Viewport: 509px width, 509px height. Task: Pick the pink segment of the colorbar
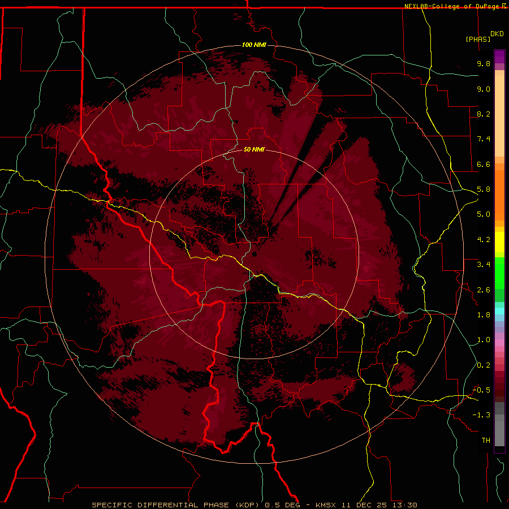(499, 343)
